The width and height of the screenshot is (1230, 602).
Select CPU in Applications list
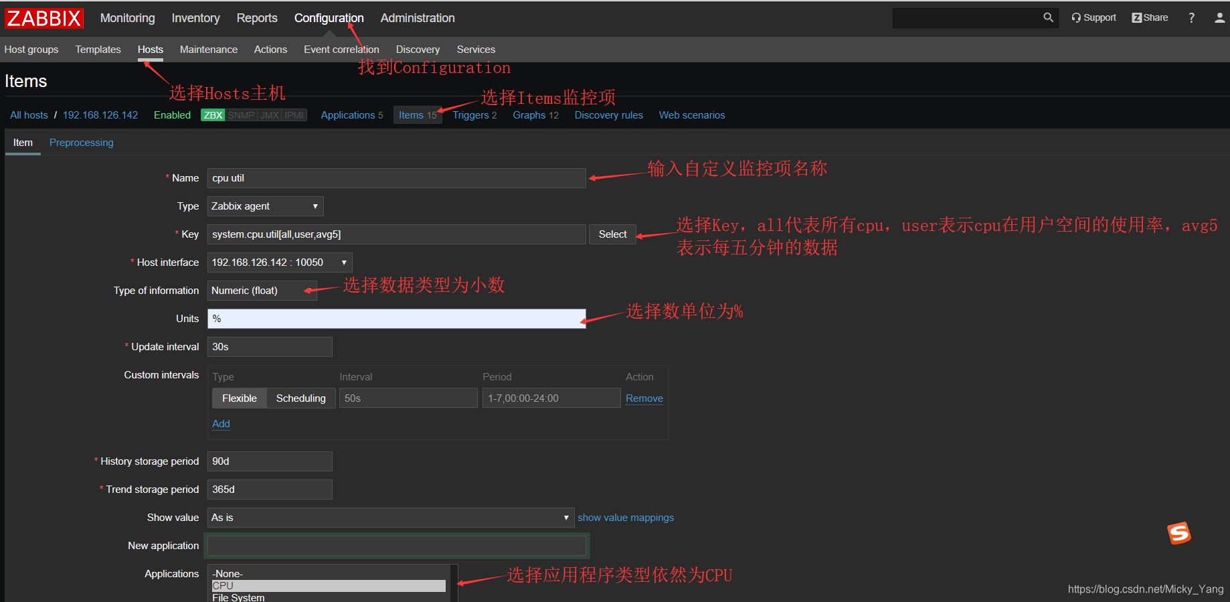click(329, 586)
